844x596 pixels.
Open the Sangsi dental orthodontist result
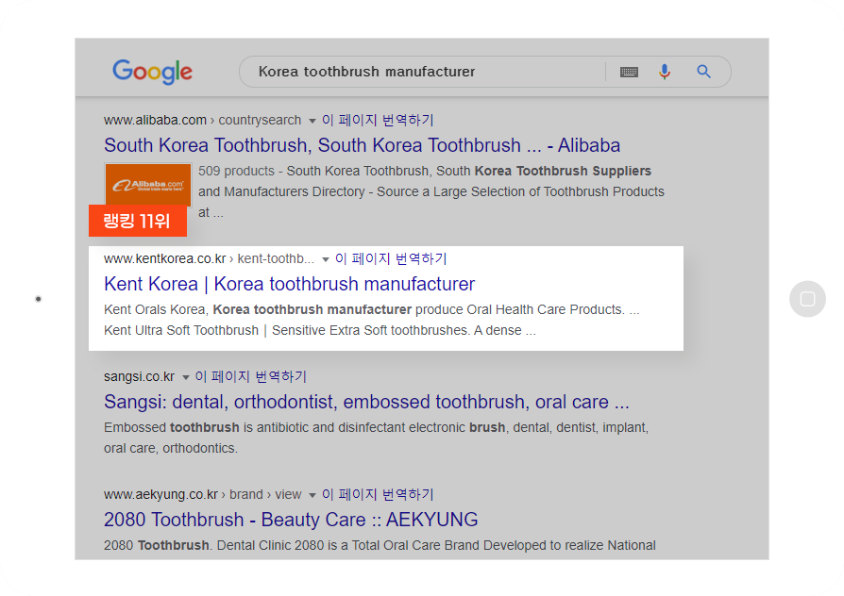(x=366, y=402)
